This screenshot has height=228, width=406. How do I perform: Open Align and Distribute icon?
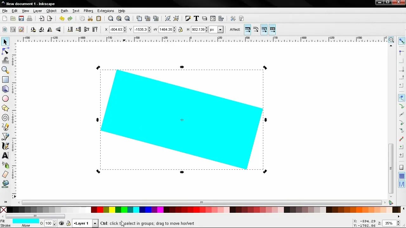[221, 19]
